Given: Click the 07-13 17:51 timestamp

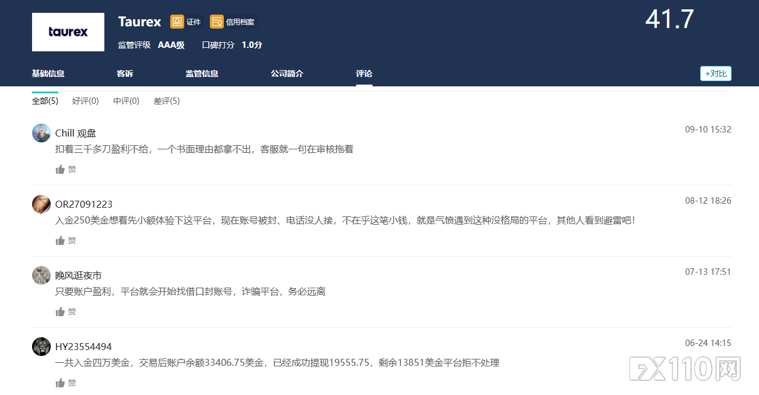Looking at the screenshot, I should [708, 272].
